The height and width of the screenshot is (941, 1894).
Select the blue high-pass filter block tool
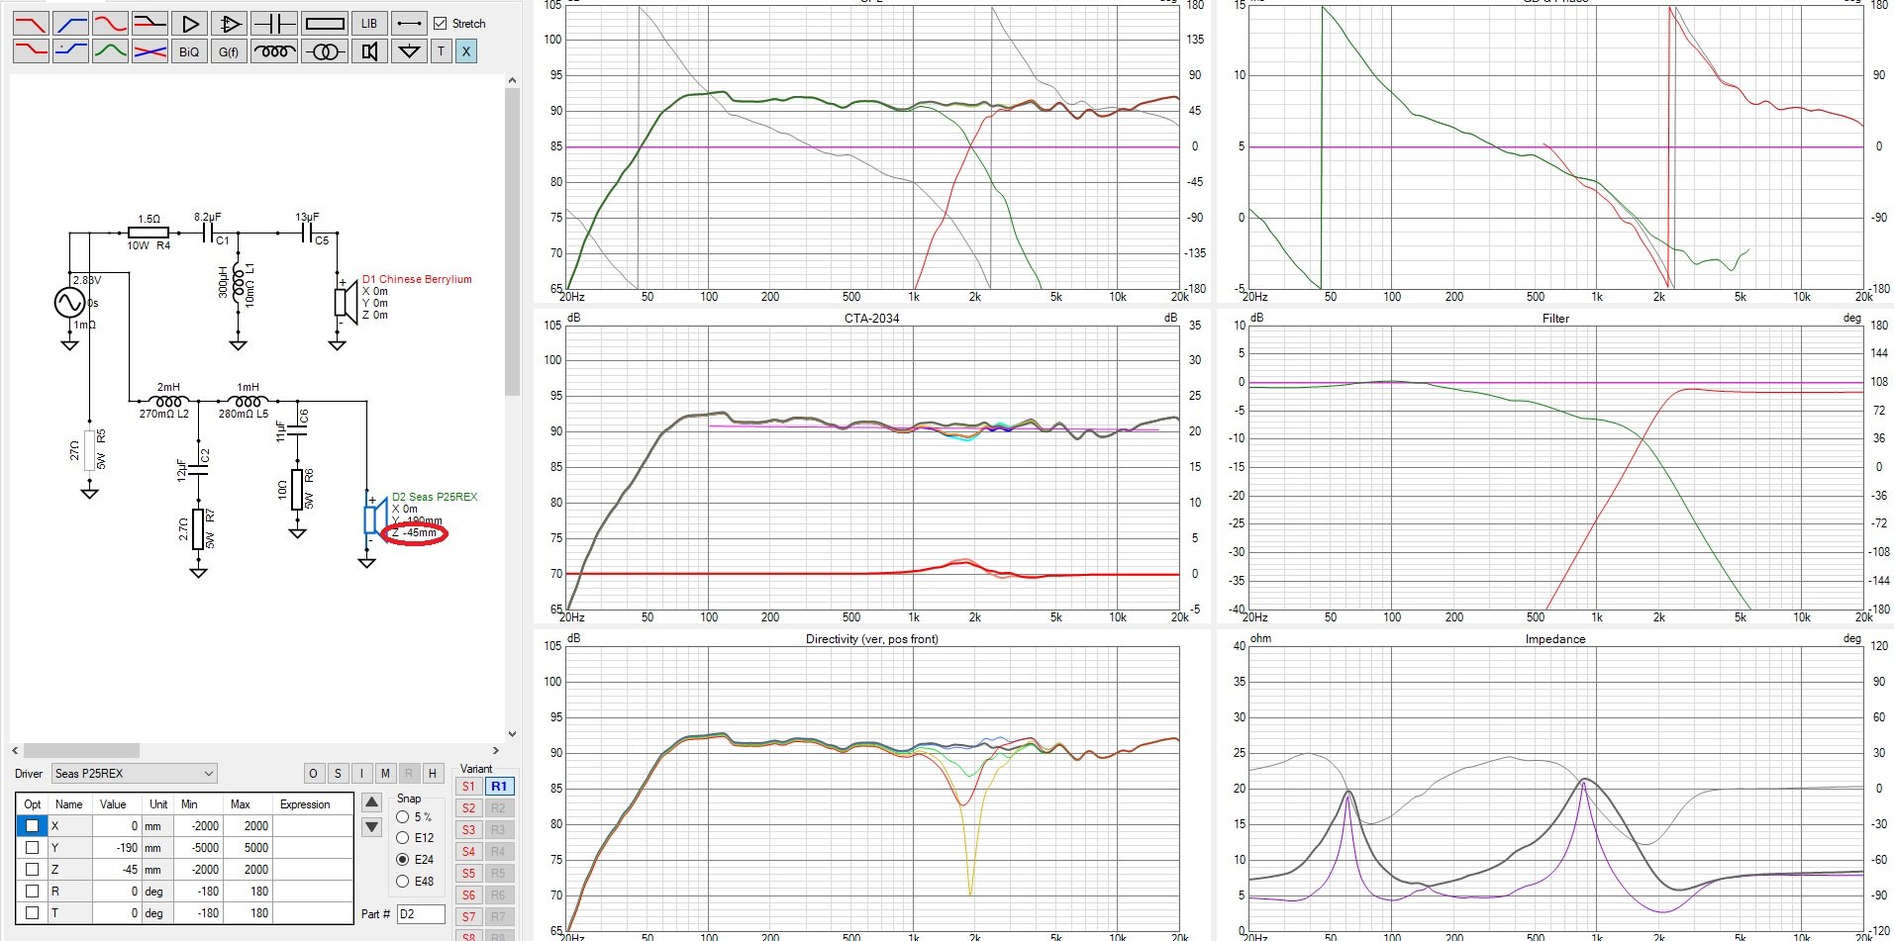coord(70,23)
